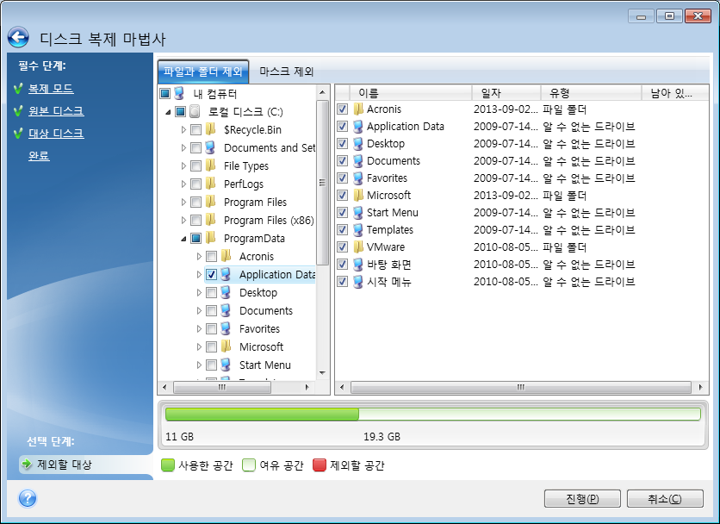Click the 내 컴퓨터 computer icon in tree
Screen dimensions: 720x524
click(179, 93)
